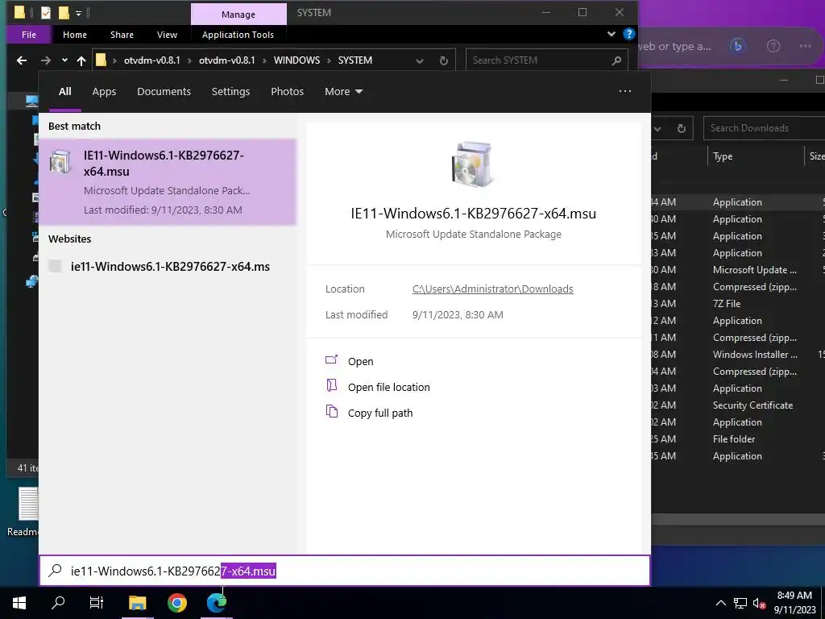
Task: Expand address bar history dropdown
Action: [419, 60]
